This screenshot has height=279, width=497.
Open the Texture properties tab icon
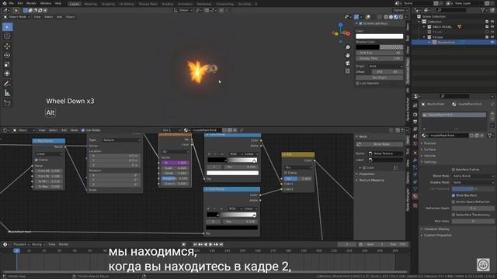(x=415, y=205)
